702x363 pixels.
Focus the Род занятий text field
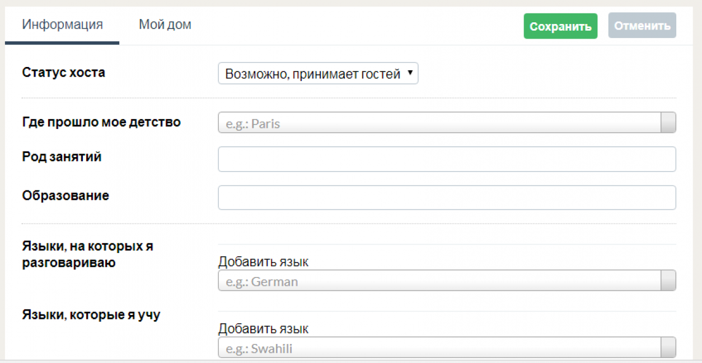point(447,159)
